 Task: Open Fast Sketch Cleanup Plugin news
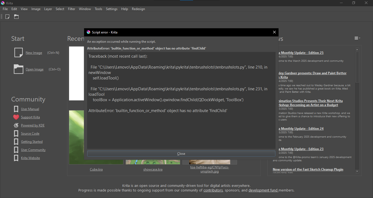coord(308,169)
